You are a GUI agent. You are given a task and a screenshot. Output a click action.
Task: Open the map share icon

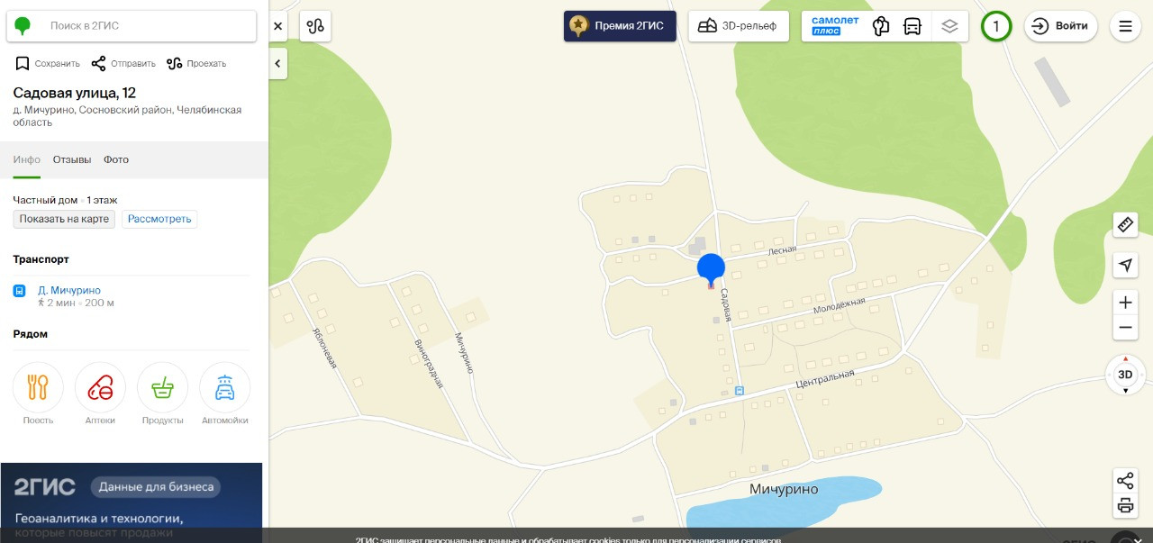[1125, 480]
